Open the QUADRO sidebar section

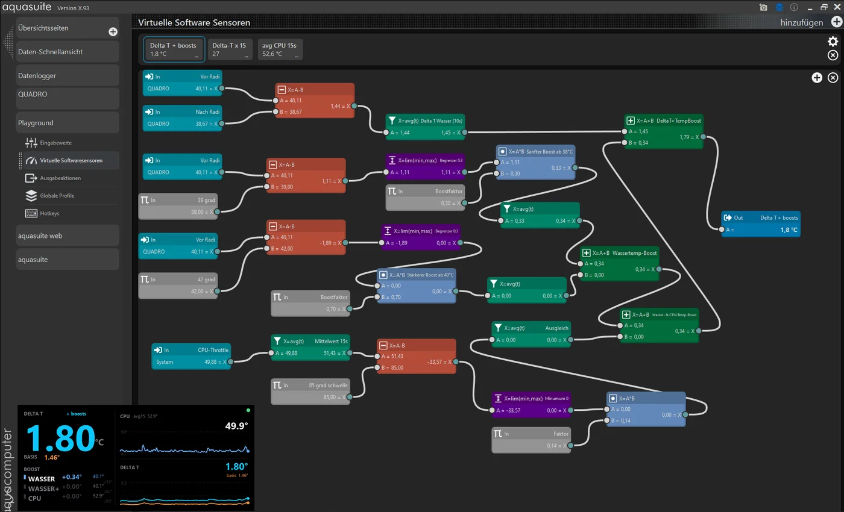coord(68,98)
